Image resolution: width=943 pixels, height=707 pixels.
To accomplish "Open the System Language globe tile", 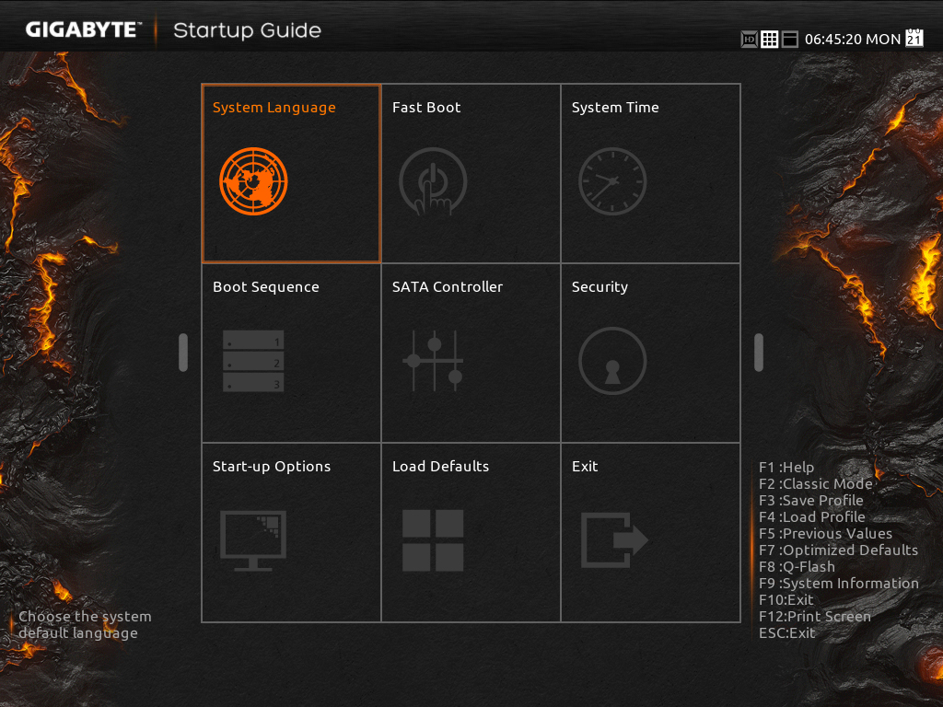I will tap(253, 181).
